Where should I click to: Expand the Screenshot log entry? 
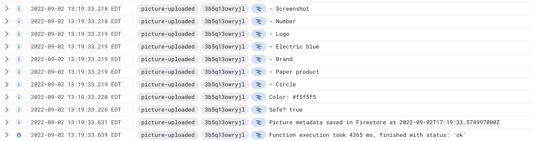point(7,9)
